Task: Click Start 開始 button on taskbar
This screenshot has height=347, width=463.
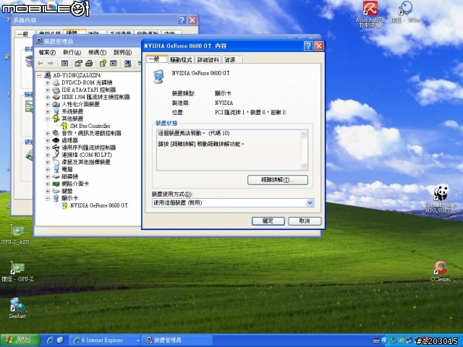Action: pos(20,340)
